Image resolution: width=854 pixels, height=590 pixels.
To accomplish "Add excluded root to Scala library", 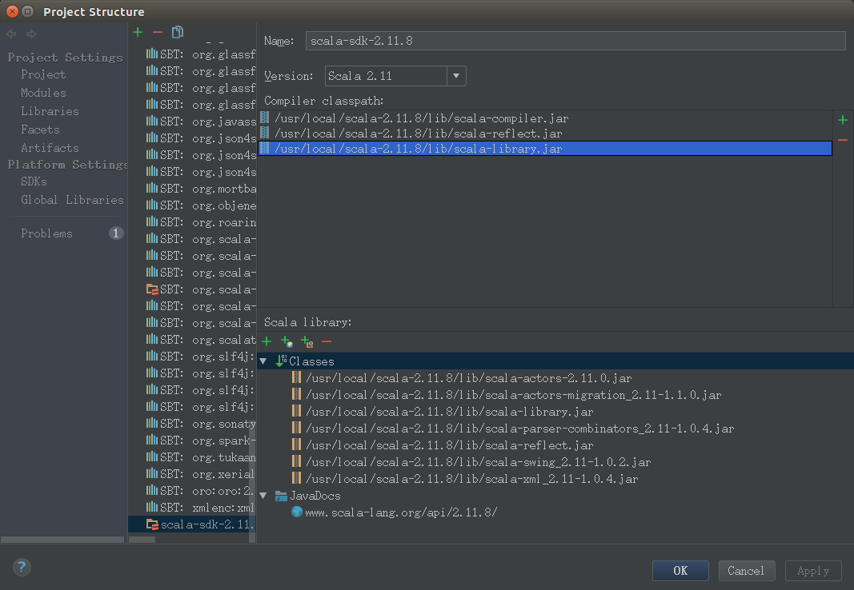I will pos(307,341).
